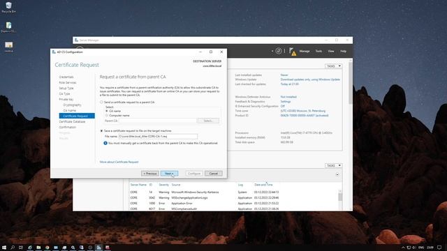447x251 pixels.
Task: Open the notifications flag with warning
Action: pyautogui.click(x=293, y=51)
